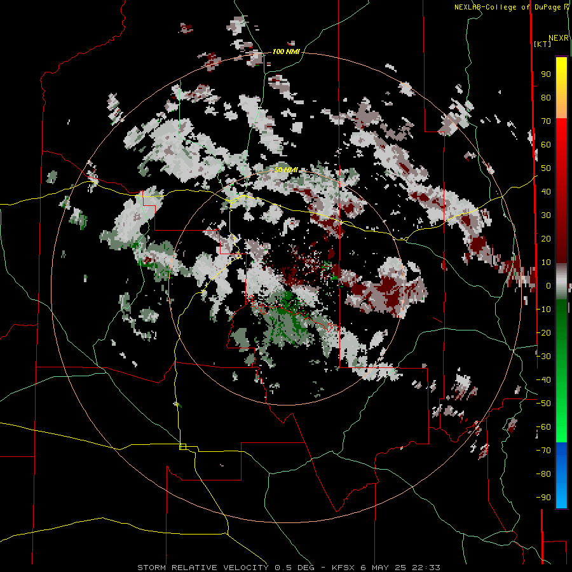Click the 90 value on velocity scale
The image size is (572, 572).
pos(546,74)
